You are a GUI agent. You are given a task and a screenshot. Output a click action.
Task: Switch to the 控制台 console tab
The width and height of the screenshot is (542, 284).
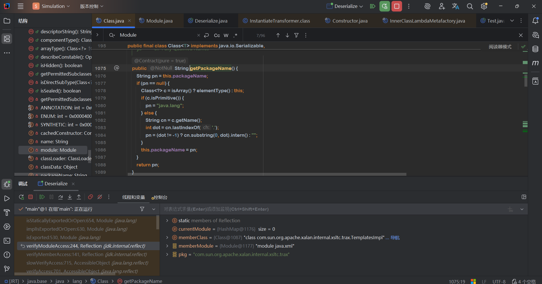tap(160, 197)
